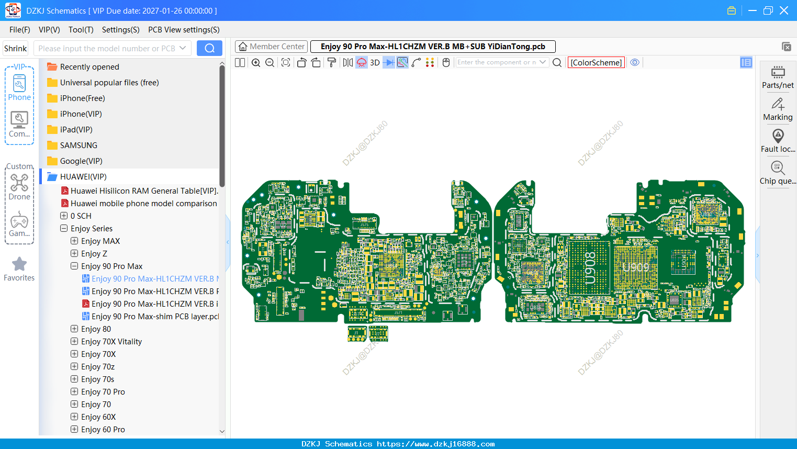Toggle the right side panel layout icon
This screenshot has width=797, height=449.
[746, 63]
